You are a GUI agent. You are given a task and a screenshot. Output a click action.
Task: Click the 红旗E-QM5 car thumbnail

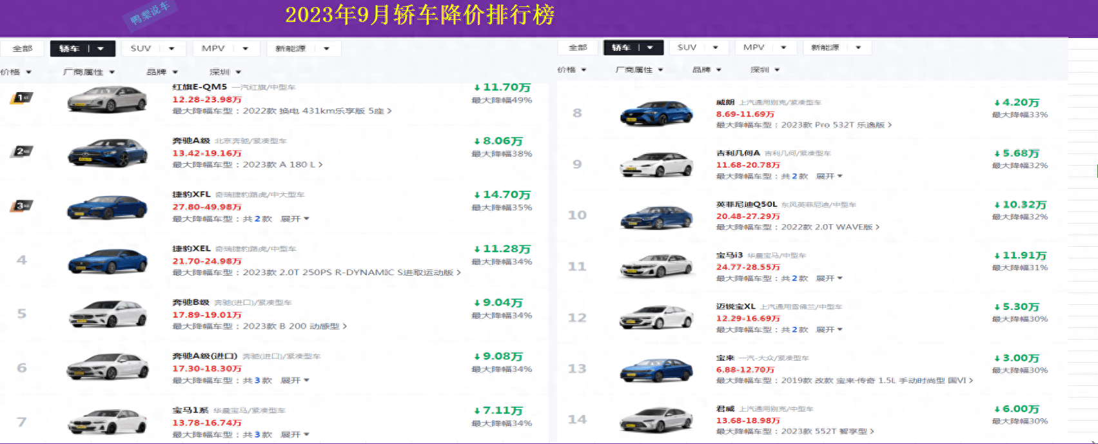click(108, 99)
